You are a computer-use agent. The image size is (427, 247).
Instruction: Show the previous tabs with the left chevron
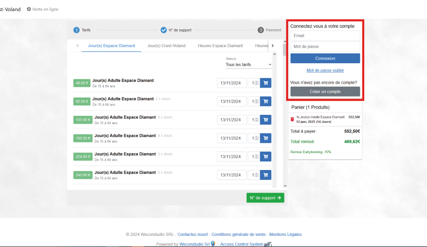[x=77, y=45]
